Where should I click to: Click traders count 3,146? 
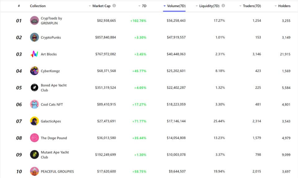(257, 54)
